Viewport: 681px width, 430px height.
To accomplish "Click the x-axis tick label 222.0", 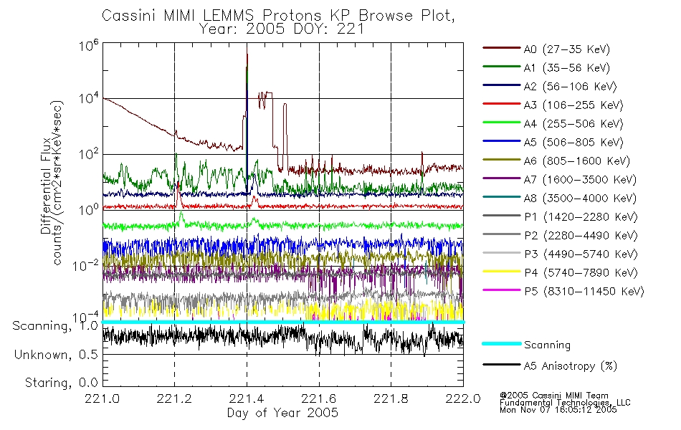I will click(x=463, y=398).
